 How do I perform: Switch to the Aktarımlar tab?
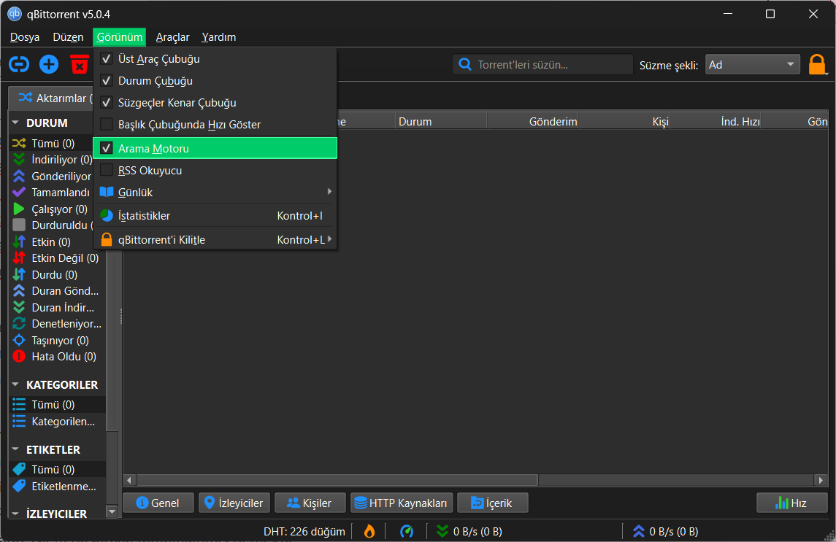pyautogui.click(x=51, y=98)
